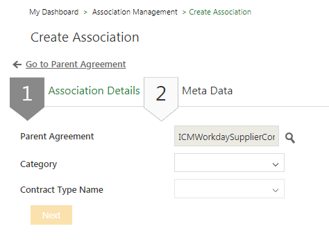Follow the Go to Parent Agreement link
329x251 pixels.
tap(76, 64)
